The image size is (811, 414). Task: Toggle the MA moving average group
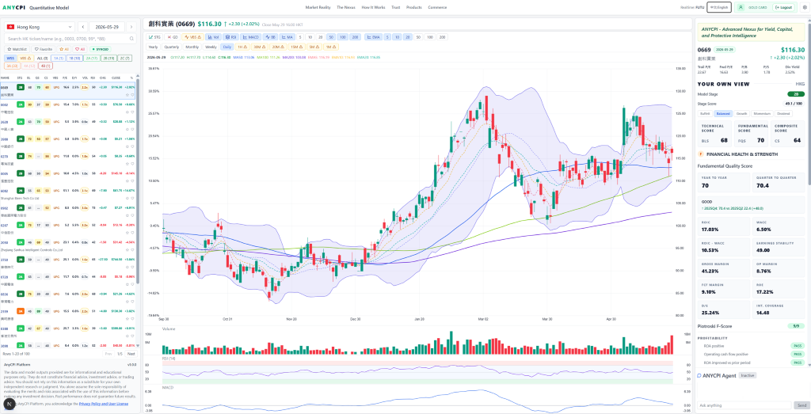(x=287, y=37)
